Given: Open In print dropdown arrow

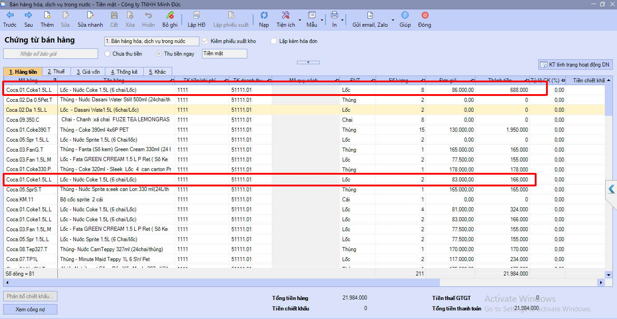Looking at the screenshot, I should point(343,20).
